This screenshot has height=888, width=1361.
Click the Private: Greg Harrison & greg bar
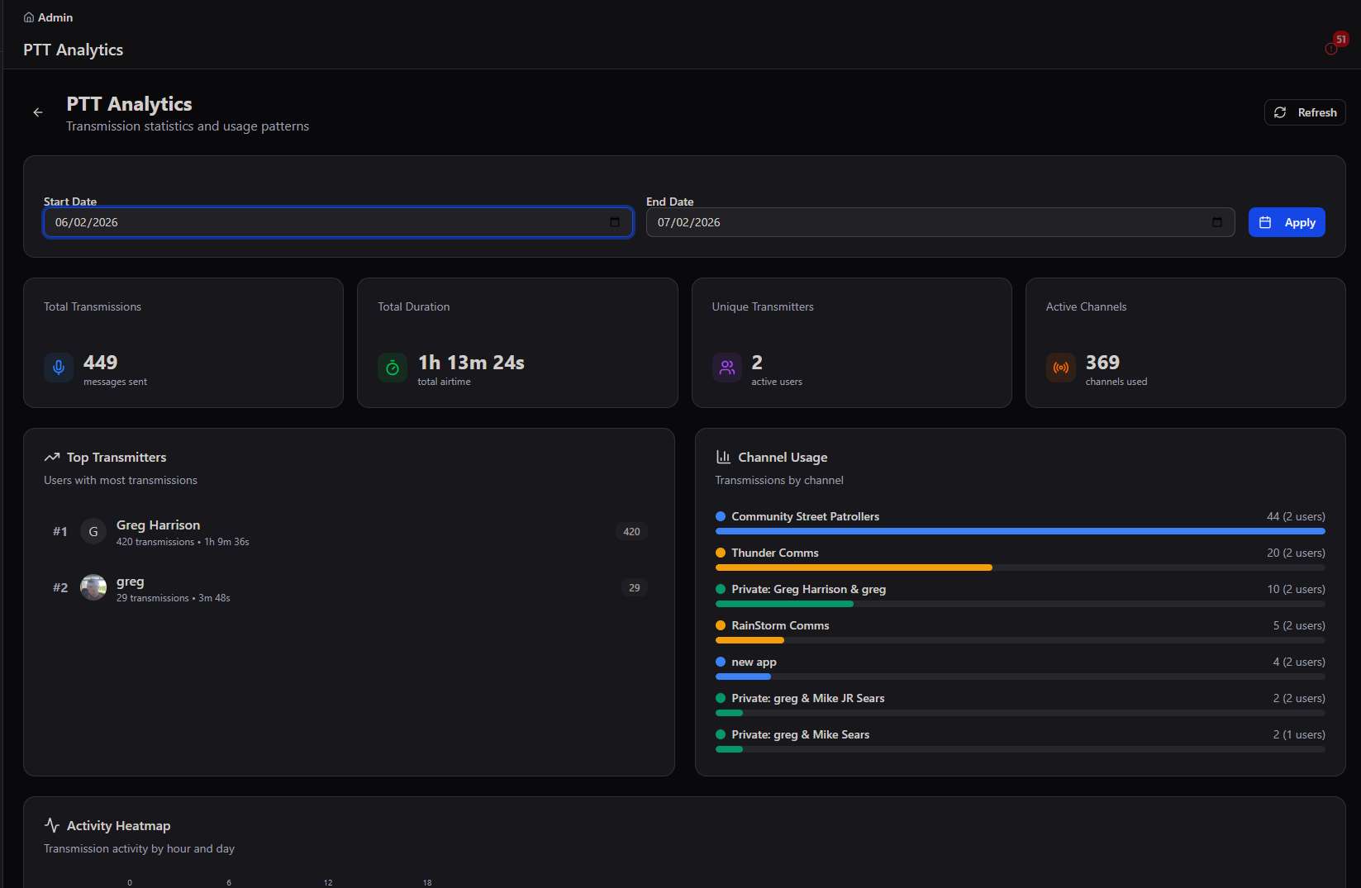1020,604
